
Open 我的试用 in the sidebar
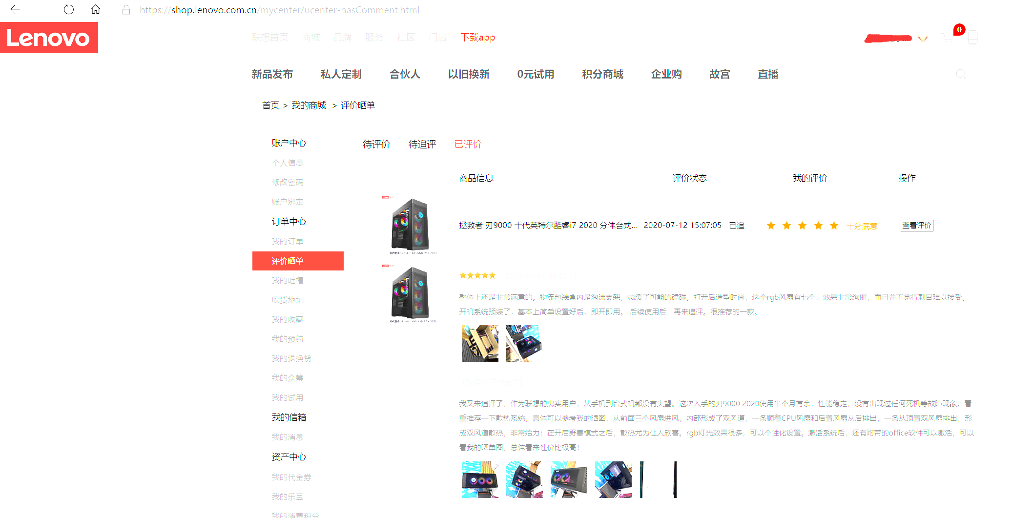pyautogui.click(x=288, y=397)
